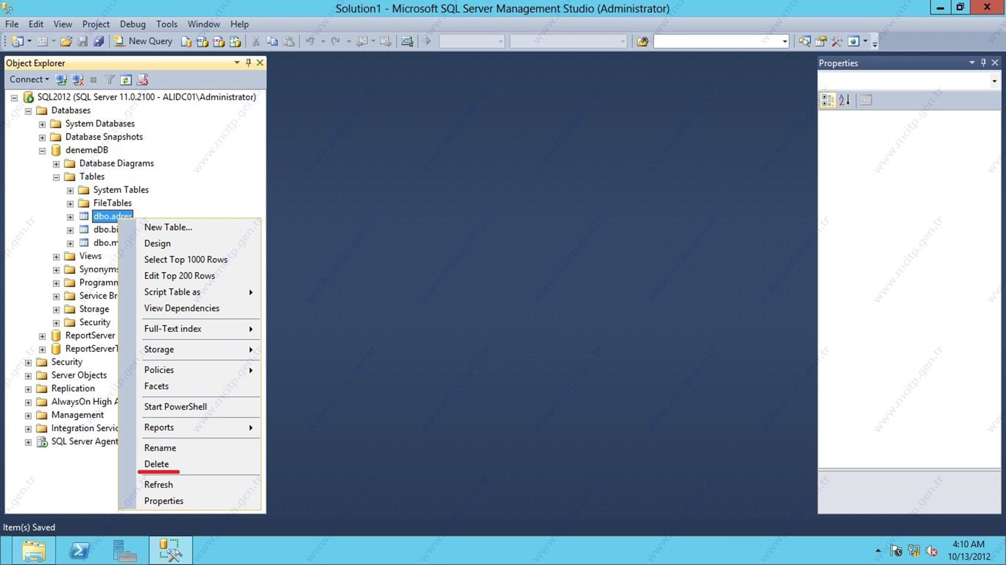Open PowerShell from the taskbar
Viewport: 1006px width, 565px height.
80,551
